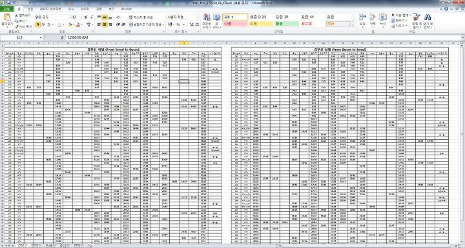Open the font size 12 dropdown
This screenshot has height=248, width=465.
pyautogui.click(x=81, y=17)
